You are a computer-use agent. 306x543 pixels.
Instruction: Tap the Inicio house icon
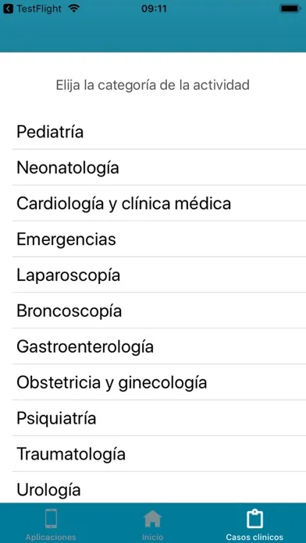click(152, 518)
